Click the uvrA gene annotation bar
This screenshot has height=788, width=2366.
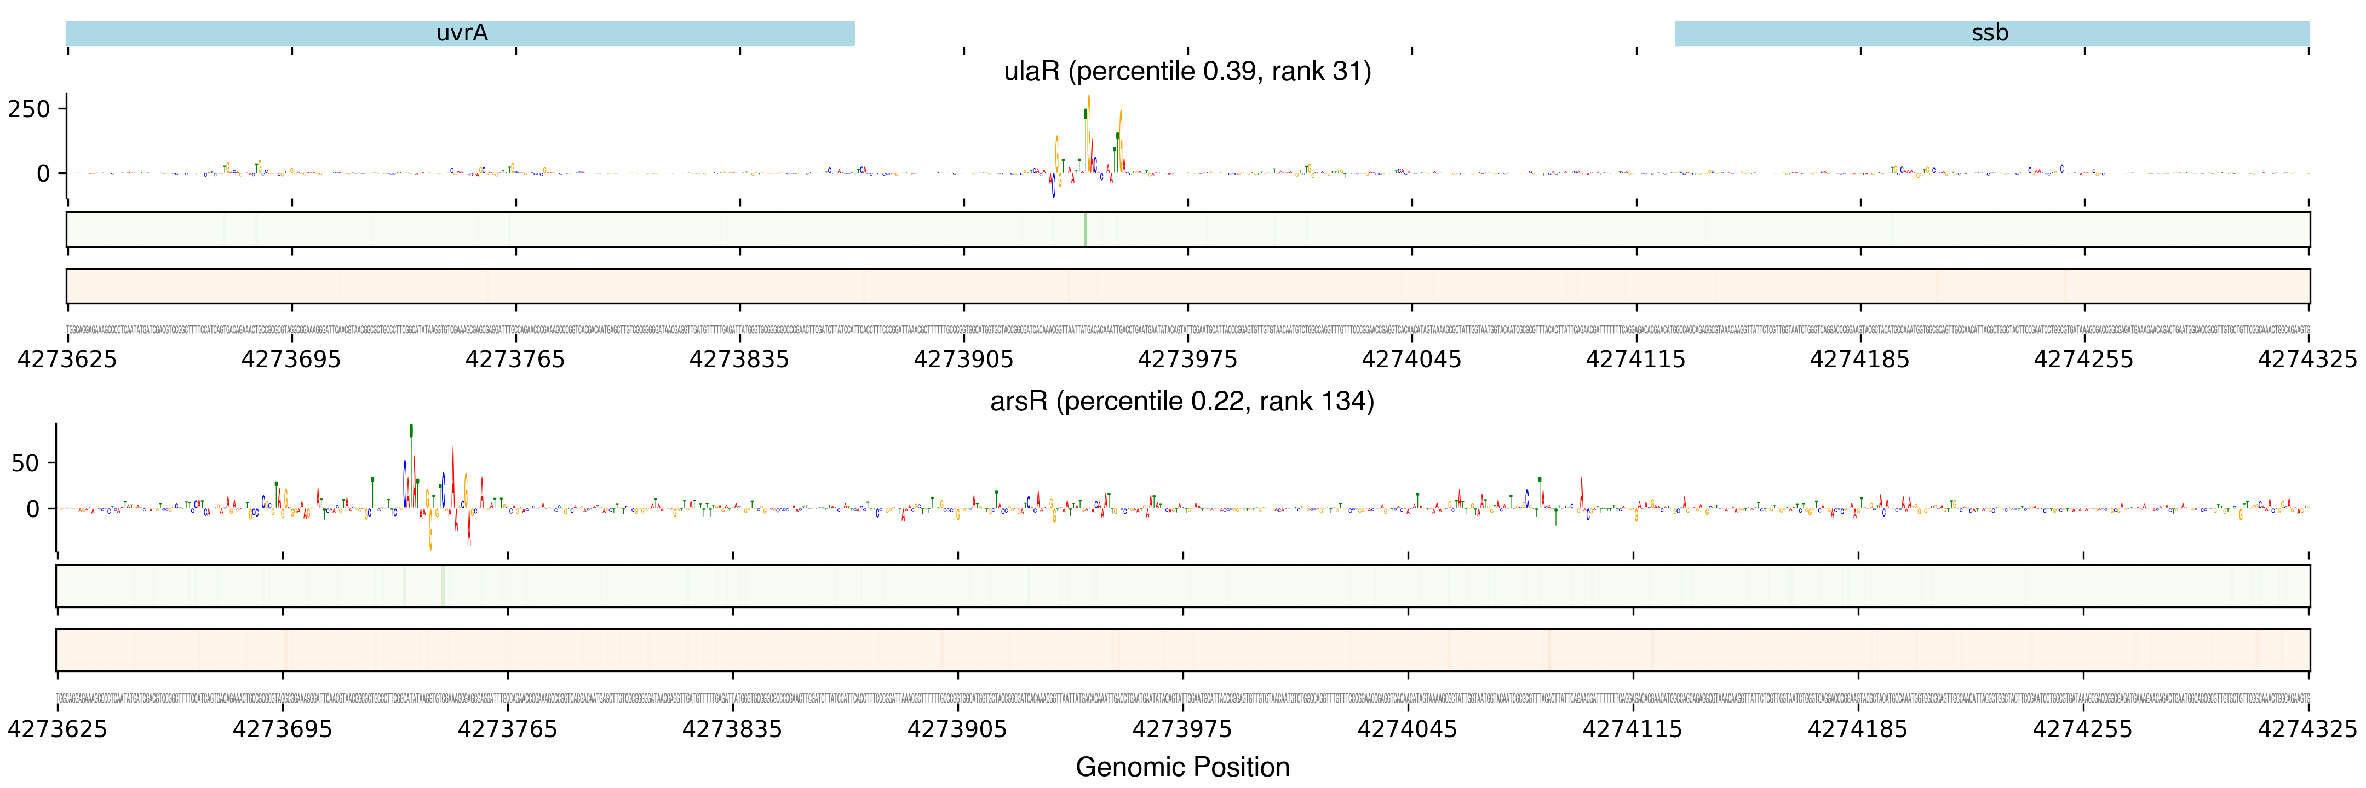460,34
